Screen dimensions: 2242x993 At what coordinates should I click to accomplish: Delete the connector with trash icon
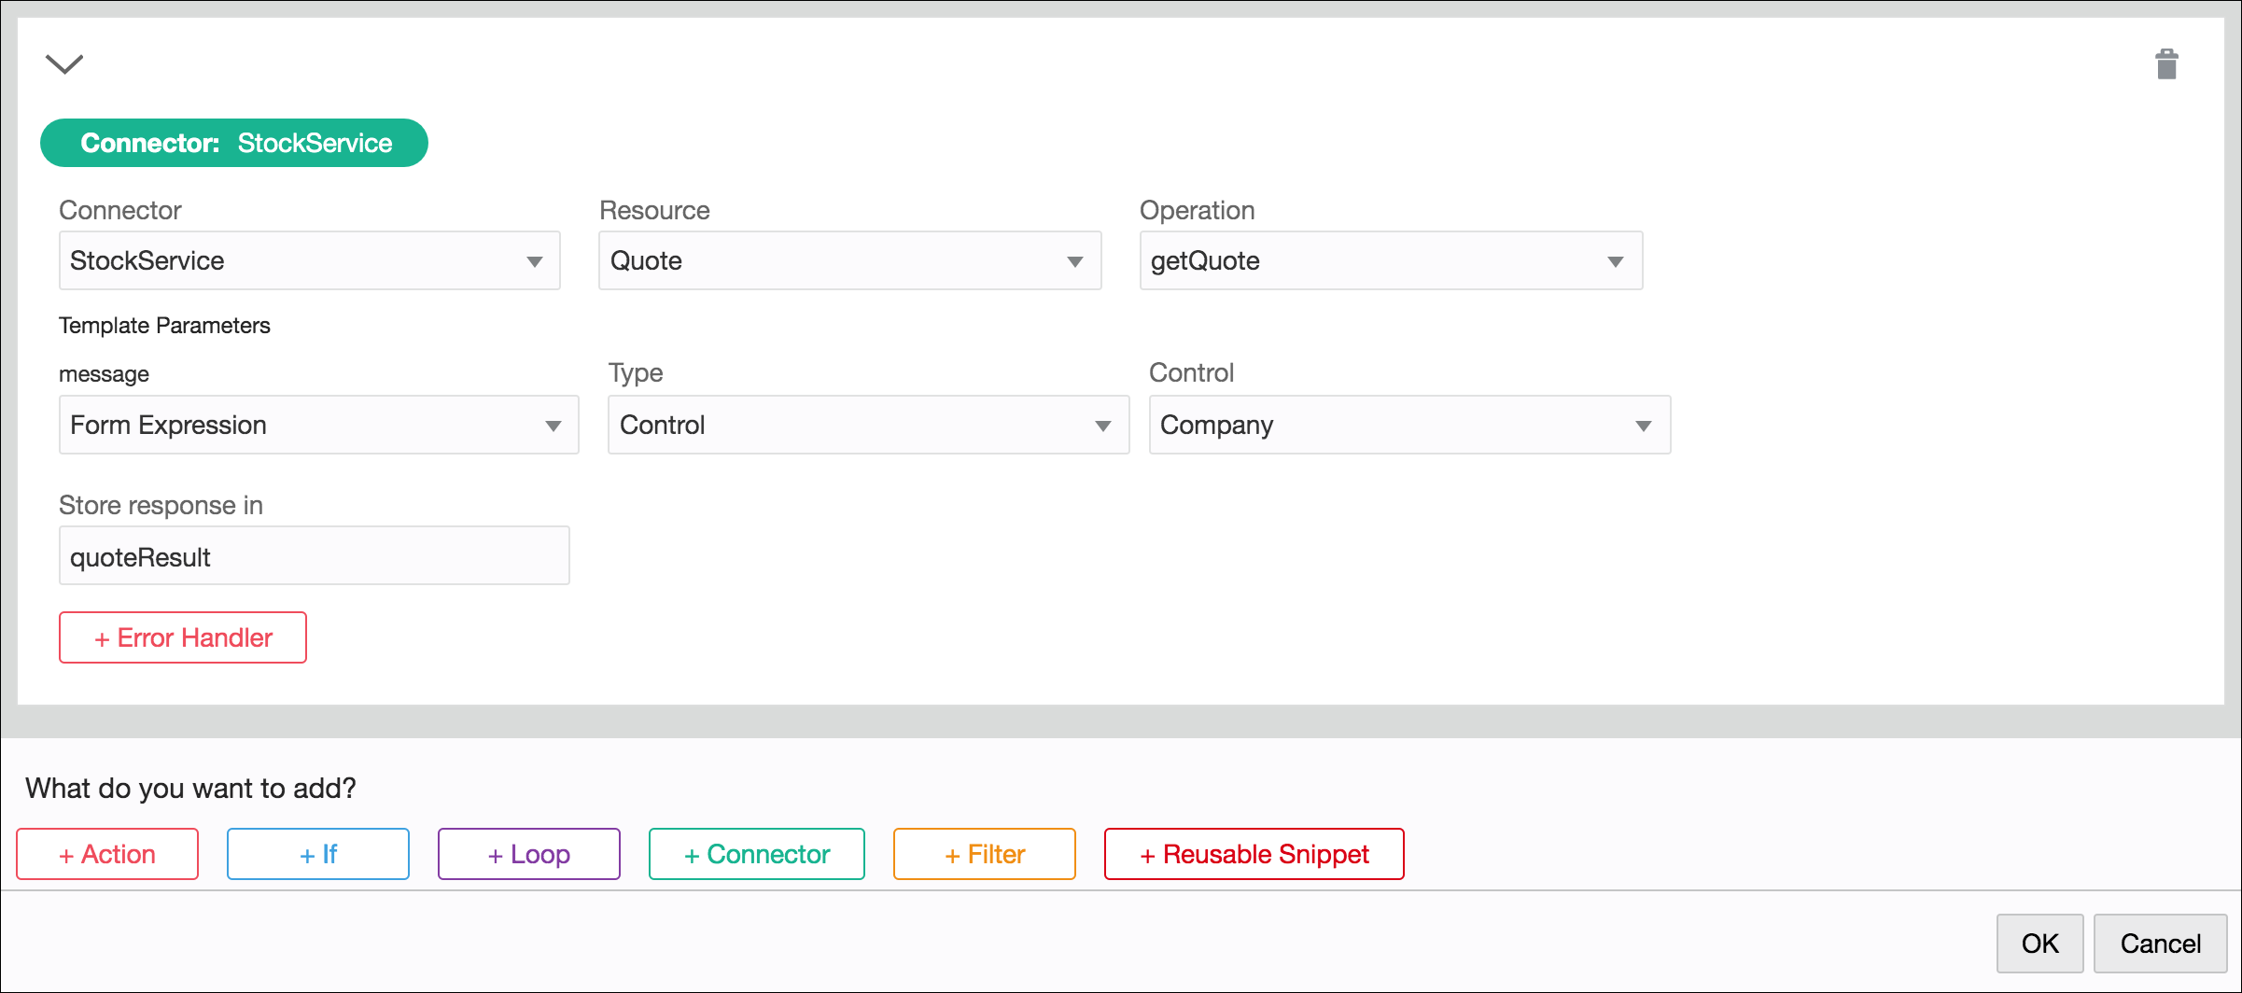[2166, 64]
